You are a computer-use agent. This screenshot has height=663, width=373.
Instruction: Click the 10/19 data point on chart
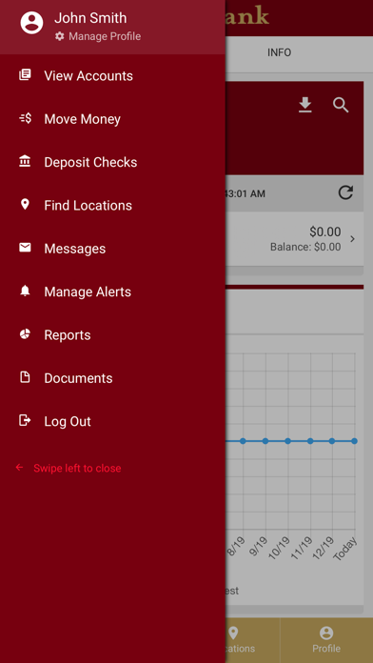(x=287, y=441)
